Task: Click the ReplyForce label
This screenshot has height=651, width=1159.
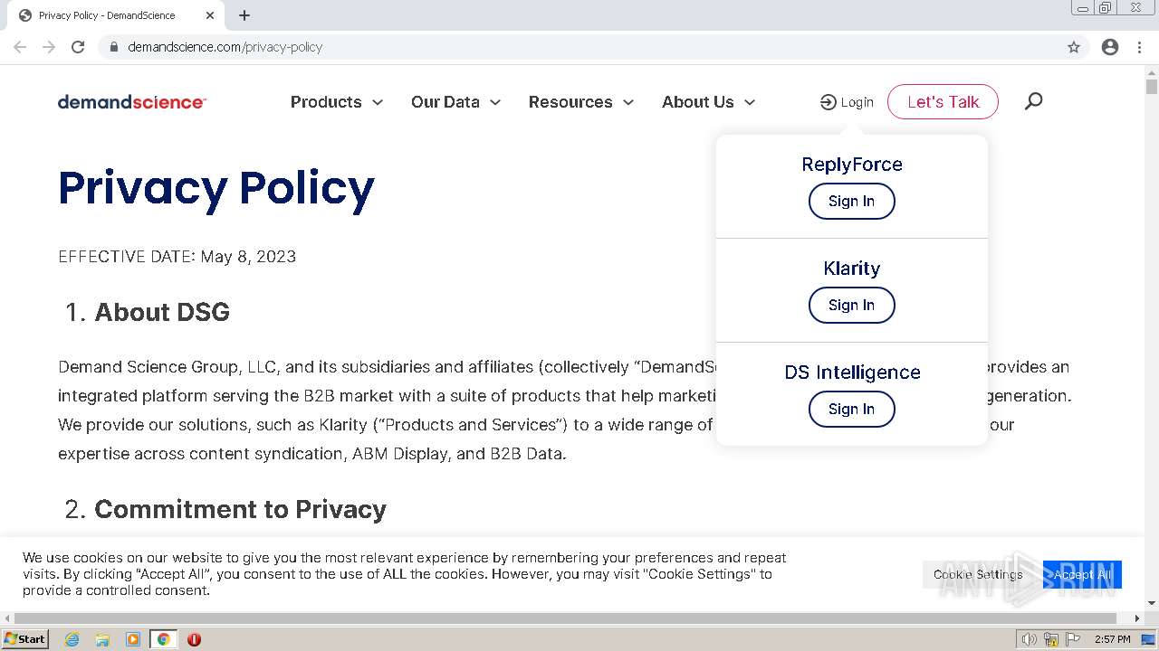Action: pos(852,165)
